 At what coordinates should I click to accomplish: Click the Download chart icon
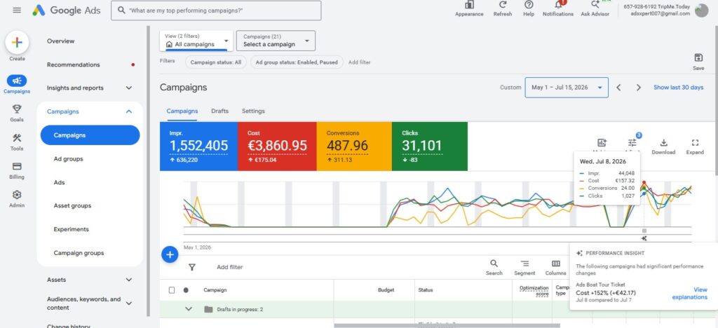pyautogui.click(x=663, y=147)
